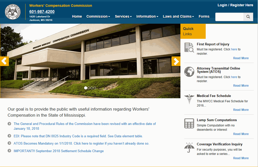Read More about First Report of Injury
The image size is (258, 167).
[241, 58]
